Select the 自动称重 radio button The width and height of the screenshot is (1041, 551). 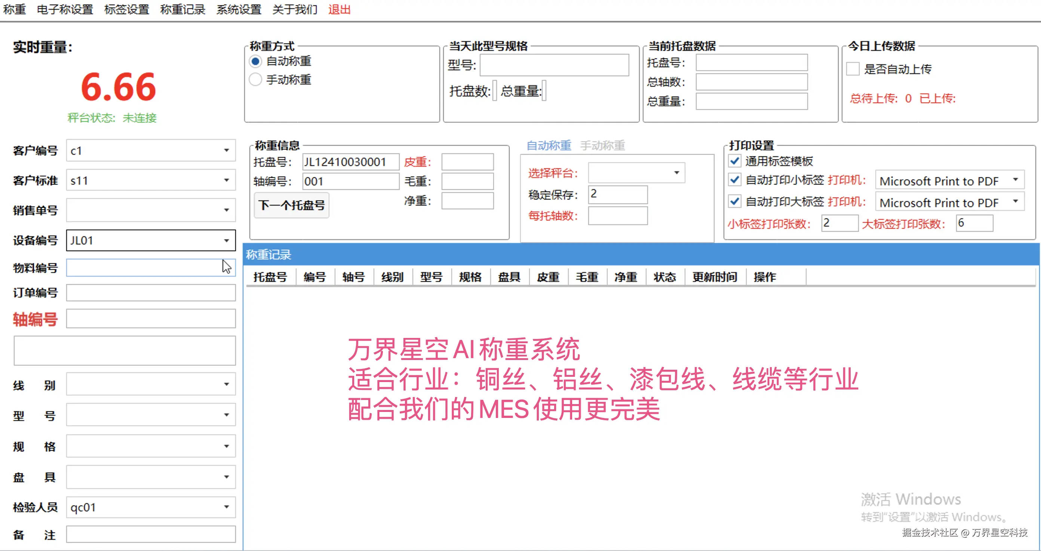(255, 61)
